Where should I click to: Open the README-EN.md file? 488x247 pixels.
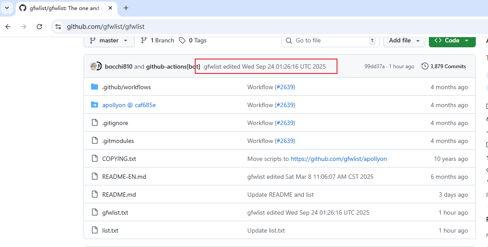pos(124,177)
